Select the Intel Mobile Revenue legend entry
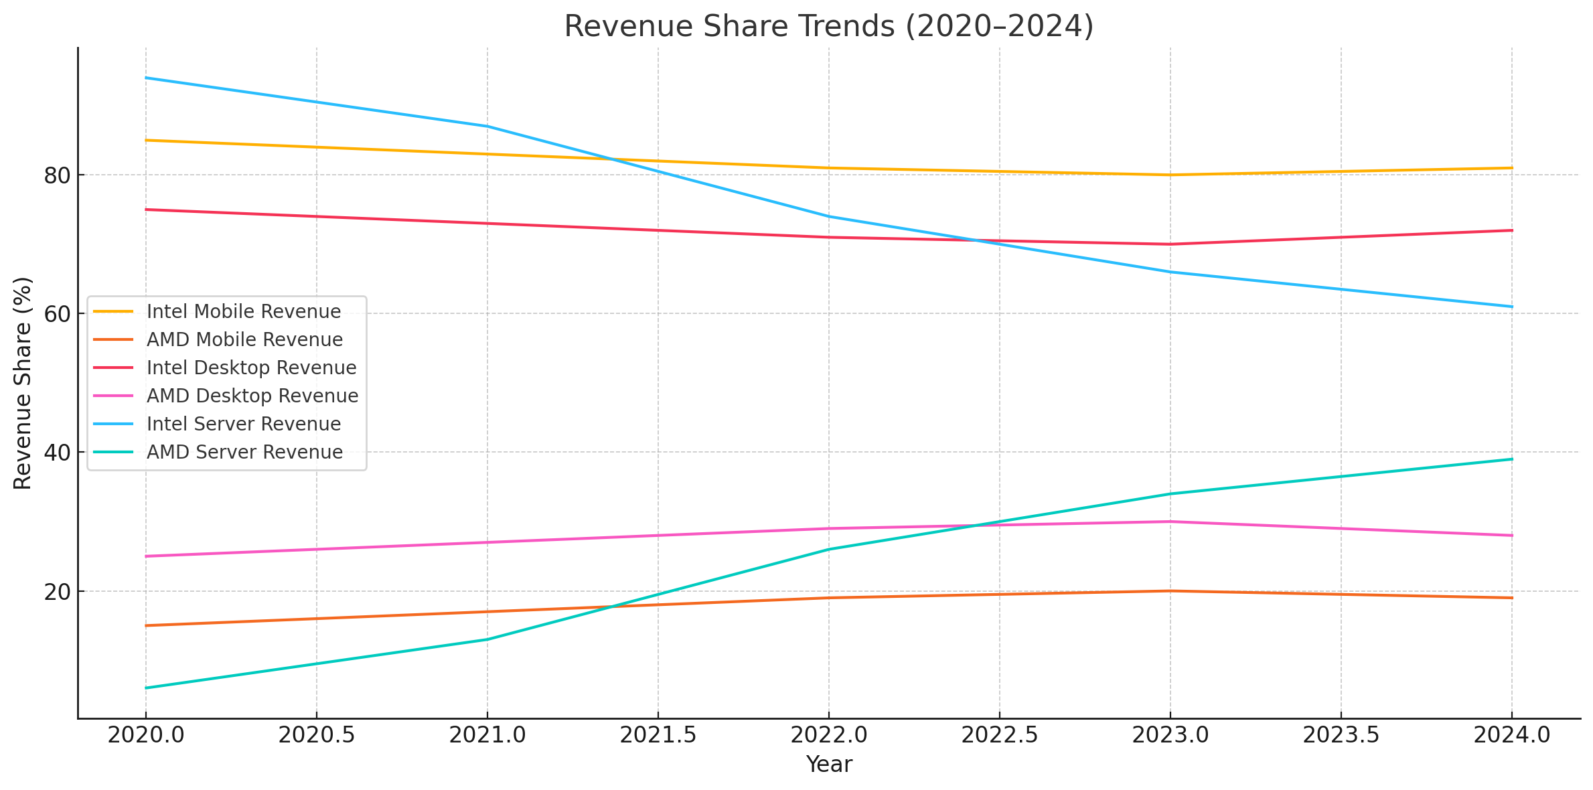The width and height of the screenshot is (1593, 790). tap(243, 311)
